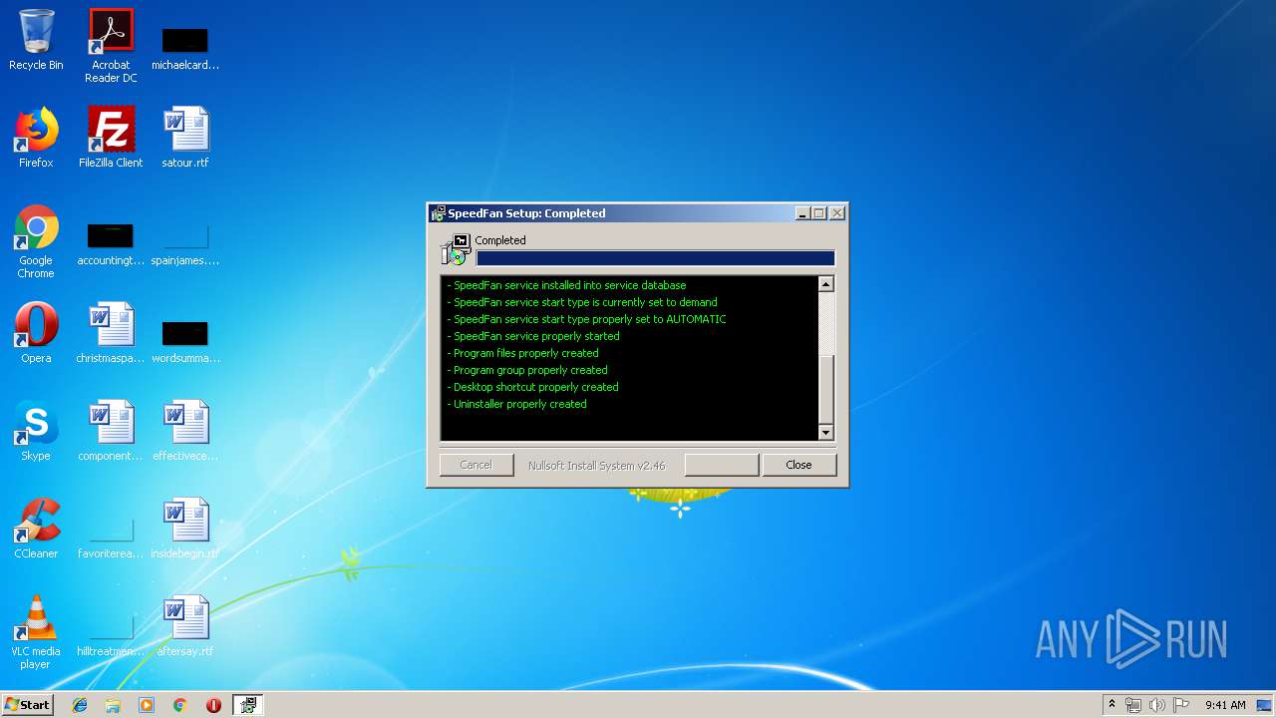The image size is (1276, 718).
Task: Select the michaelcard file icon
Action: (185, 46)
